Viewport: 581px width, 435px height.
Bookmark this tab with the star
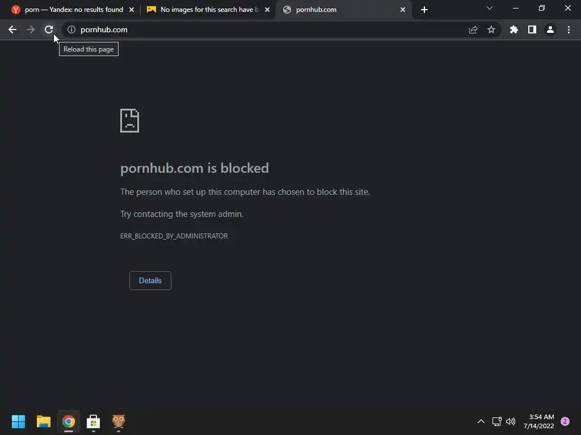tap(491, 29)
